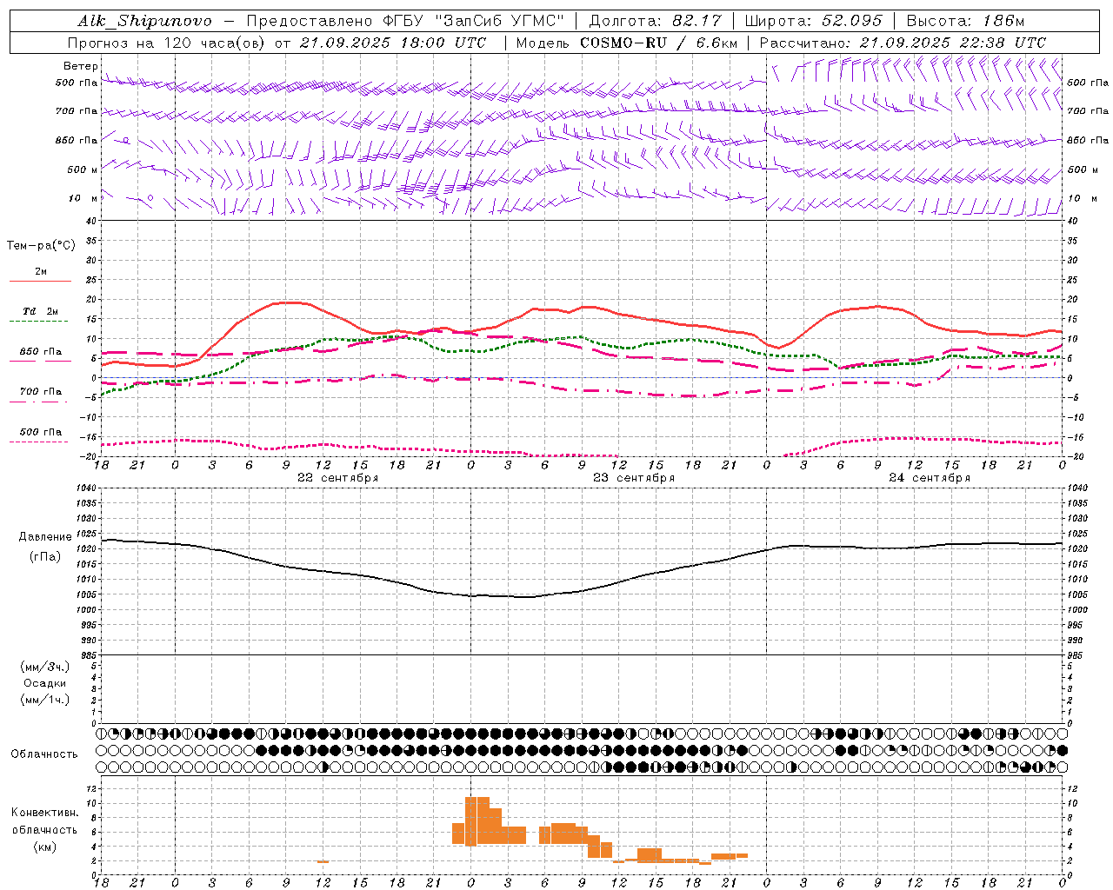The image size is (1113, 890).
Task: Click the Td 2м legend label
Action: (41, 311)
